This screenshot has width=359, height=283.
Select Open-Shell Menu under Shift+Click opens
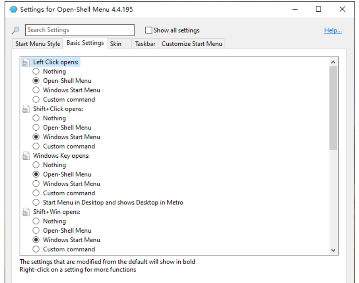click(36, 128)
